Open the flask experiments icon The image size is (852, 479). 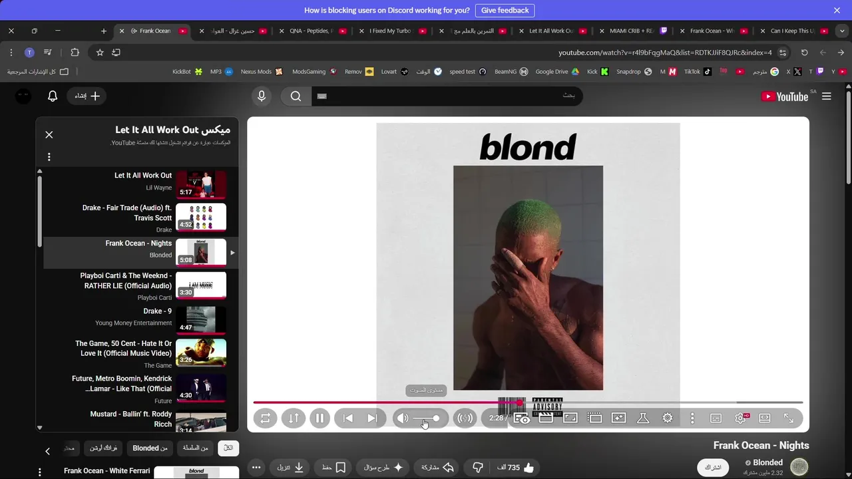pyautogui.click(x=643, y=418)
